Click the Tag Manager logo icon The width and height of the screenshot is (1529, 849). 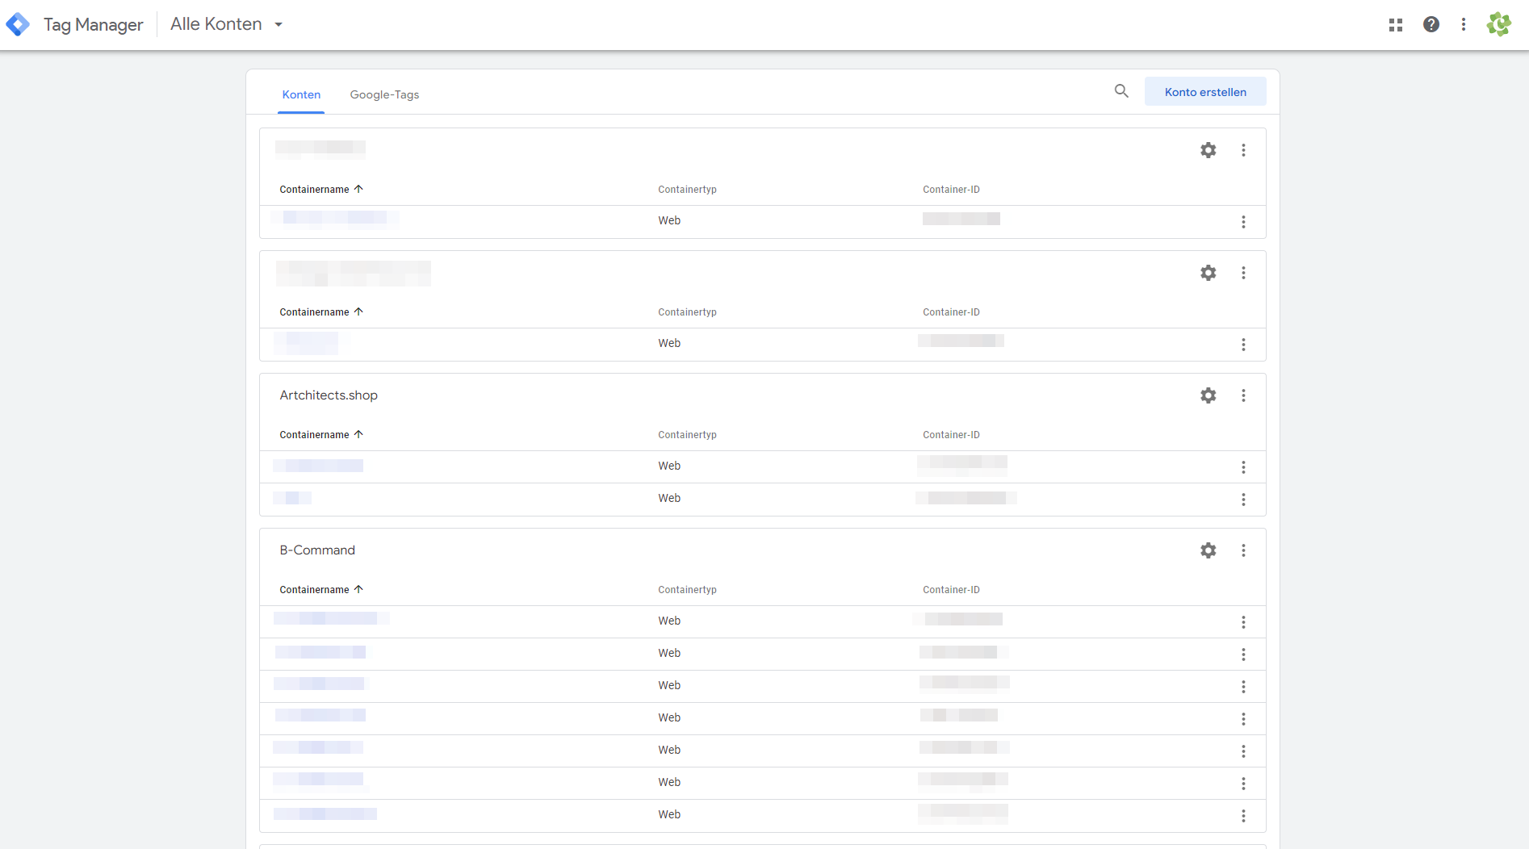coord(18,24)
